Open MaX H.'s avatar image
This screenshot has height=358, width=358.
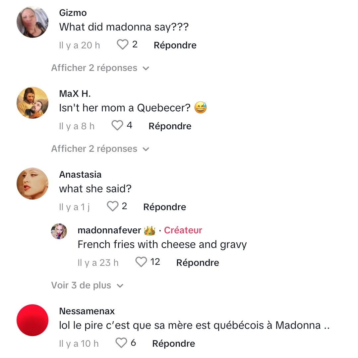coord(32,103)
